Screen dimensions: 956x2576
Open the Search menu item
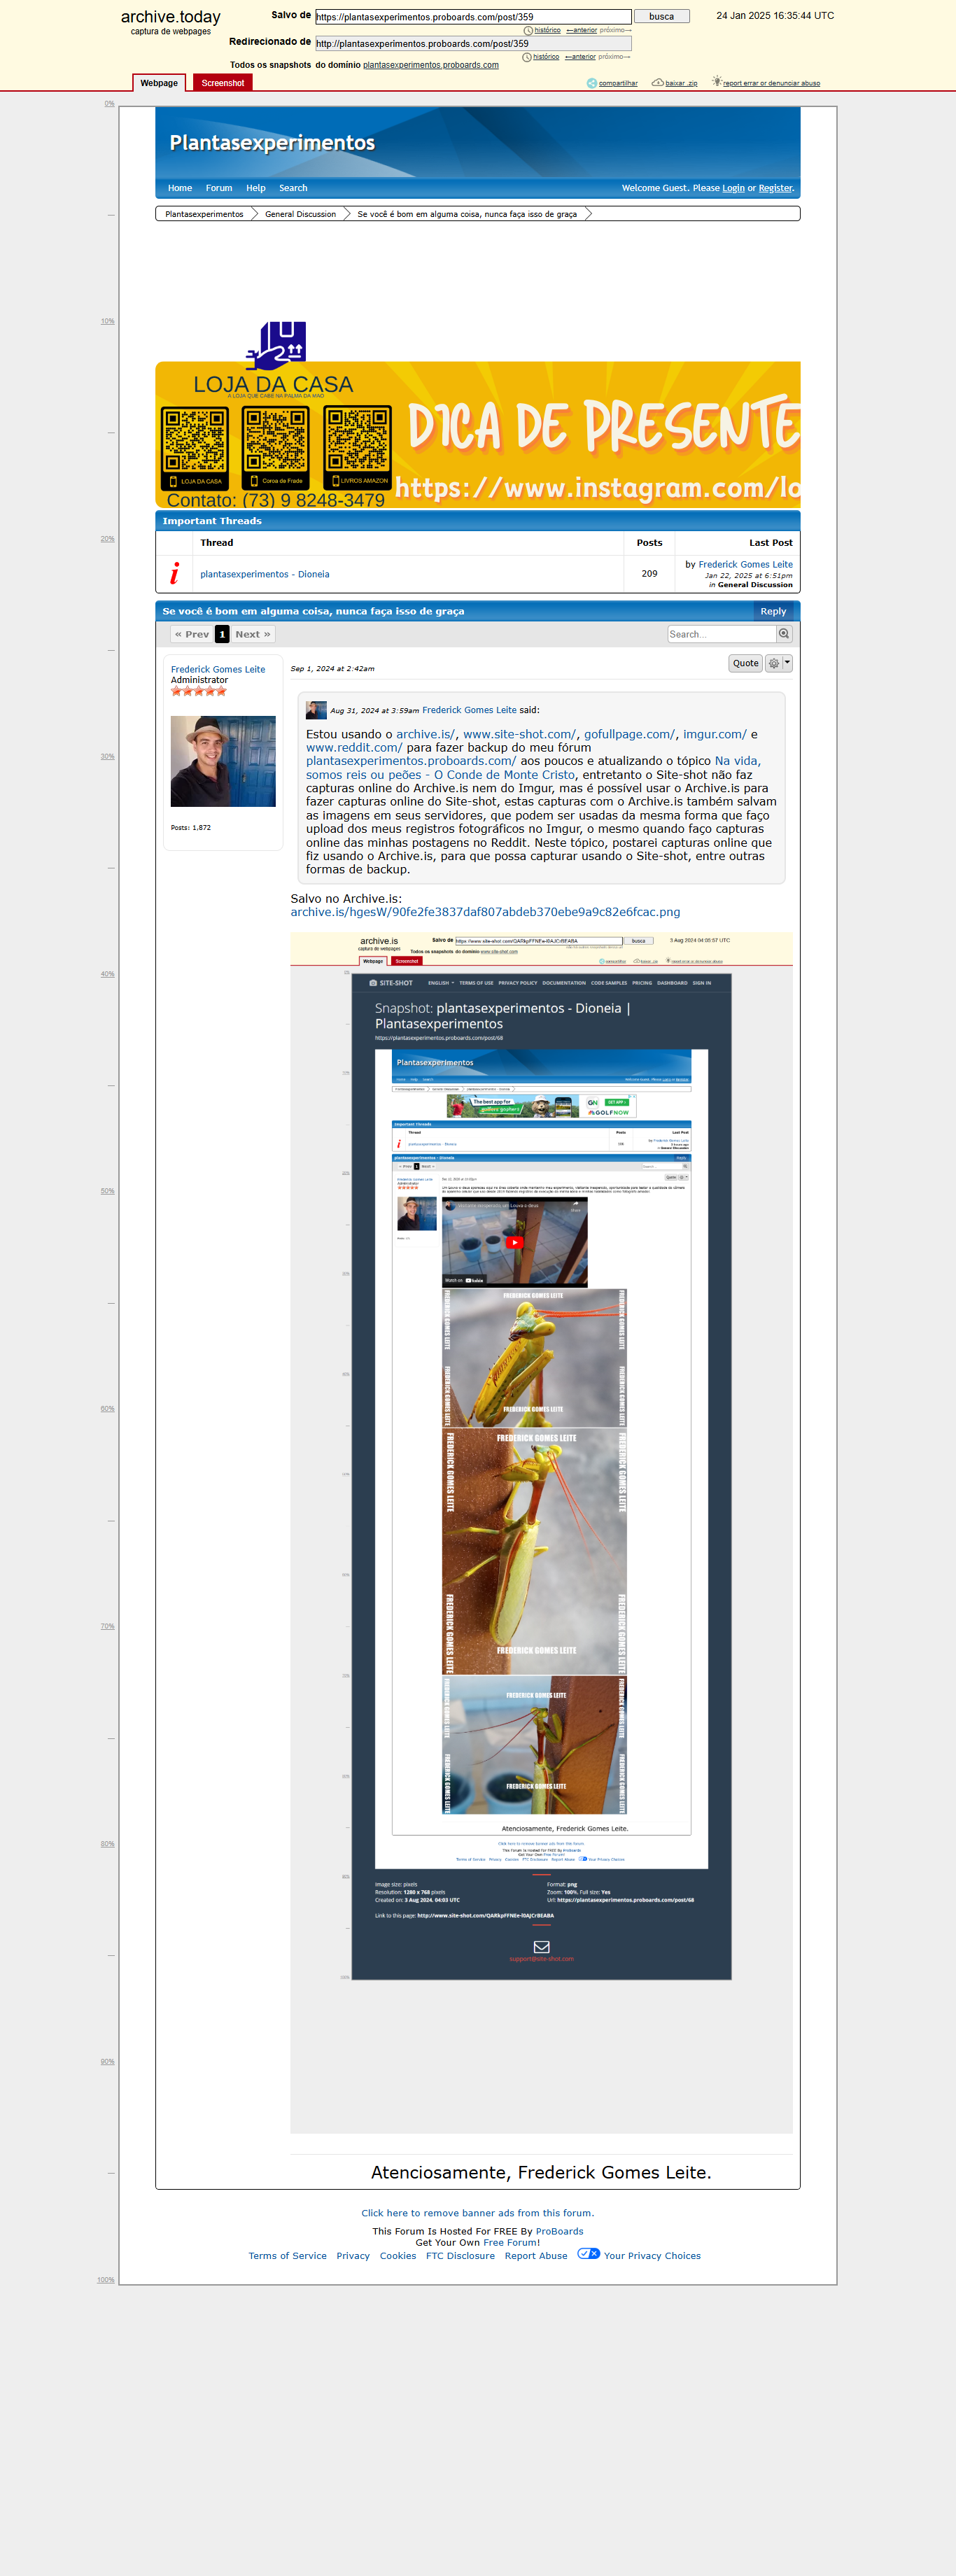(293, 188)
